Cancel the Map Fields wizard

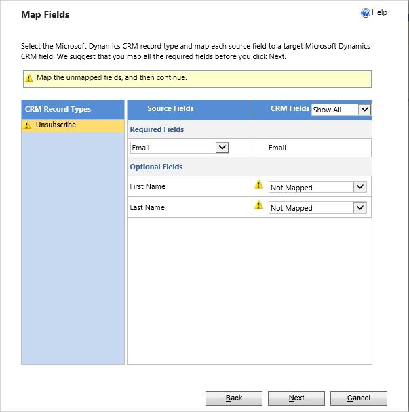click(x=357, y=398)
